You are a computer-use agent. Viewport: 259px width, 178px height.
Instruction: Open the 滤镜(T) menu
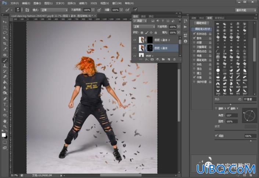(x=83, y=3)
